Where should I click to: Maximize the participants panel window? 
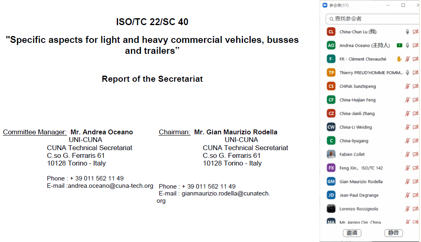click(x=403, y=5)
